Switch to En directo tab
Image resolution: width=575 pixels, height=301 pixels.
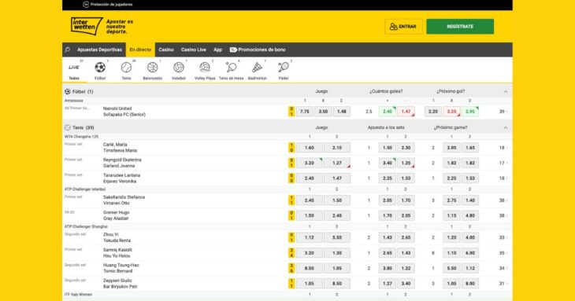140,50
